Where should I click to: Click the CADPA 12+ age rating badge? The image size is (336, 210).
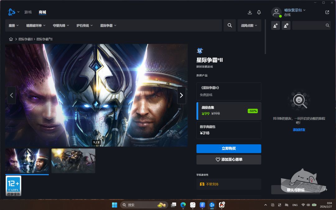[x=13, y=186]
